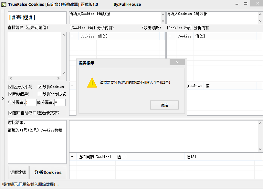The image size is (263, 189).
Task: Click the [#查找#] search box
Action: (x=37, y=18)
